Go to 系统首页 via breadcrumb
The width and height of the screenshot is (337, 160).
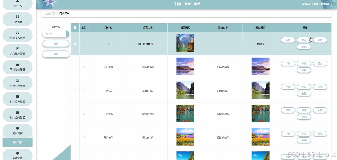(x=50, y=14)
